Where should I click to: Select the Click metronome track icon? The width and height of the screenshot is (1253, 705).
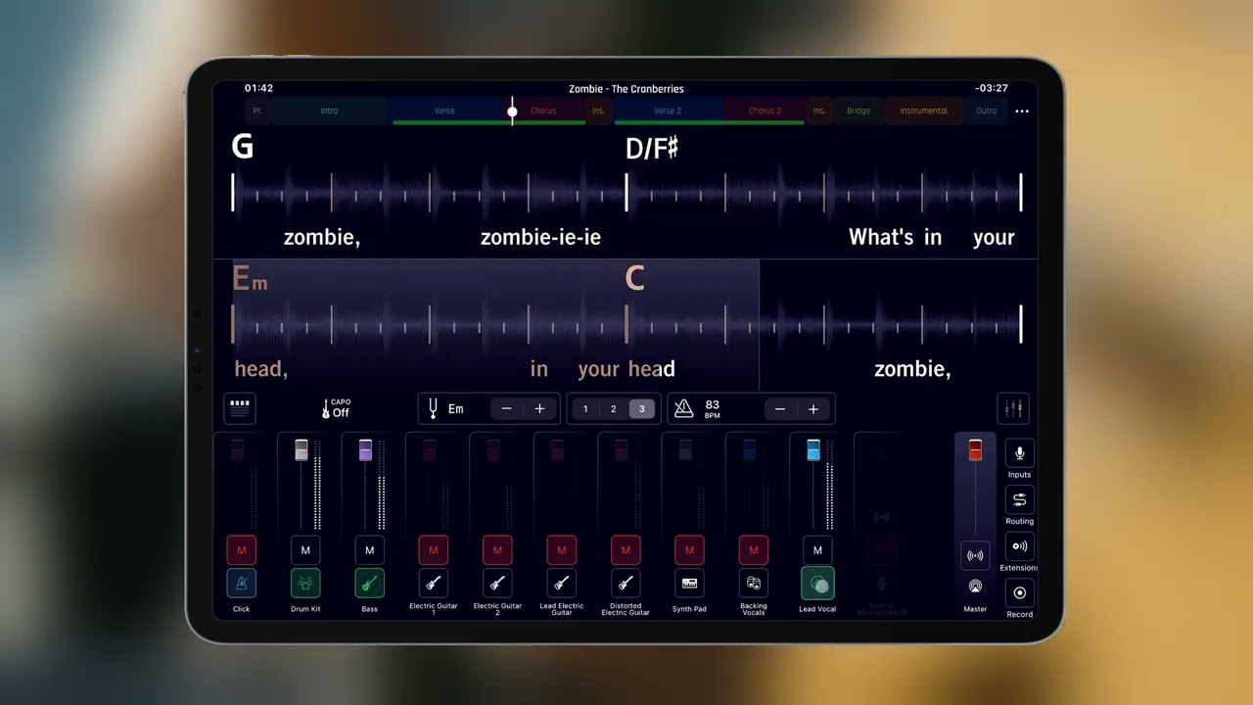(x=241, y=584)
